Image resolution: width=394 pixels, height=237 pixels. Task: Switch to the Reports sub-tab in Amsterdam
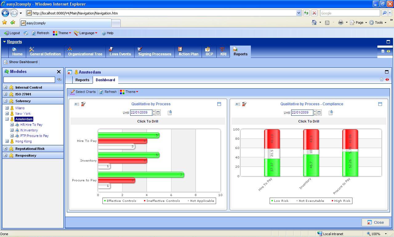tap(82, 80)
